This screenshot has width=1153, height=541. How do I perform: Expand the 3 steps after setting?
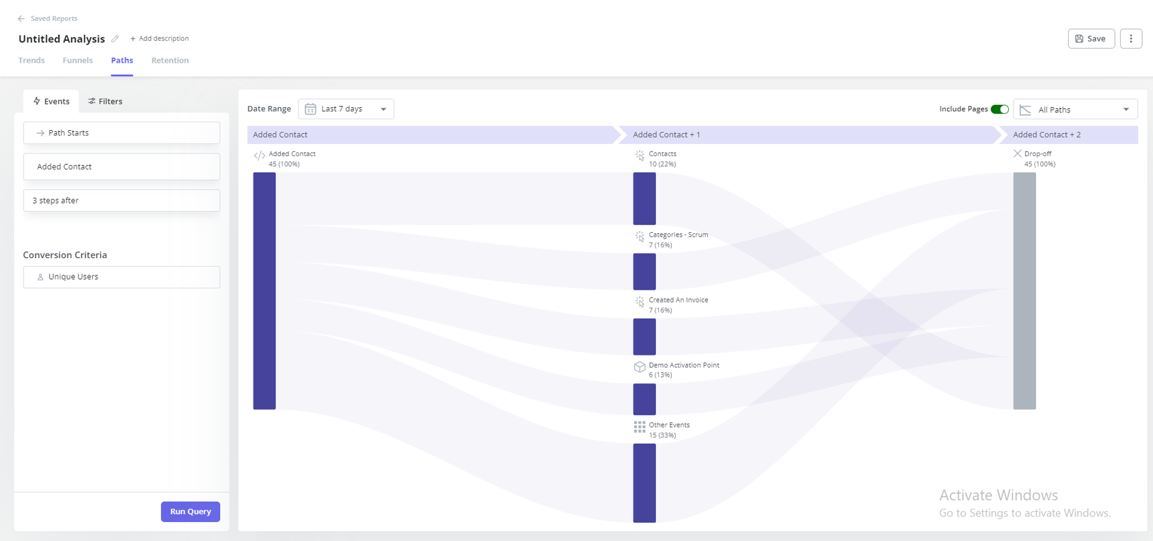pyautogui.click(x=121, y=200)
